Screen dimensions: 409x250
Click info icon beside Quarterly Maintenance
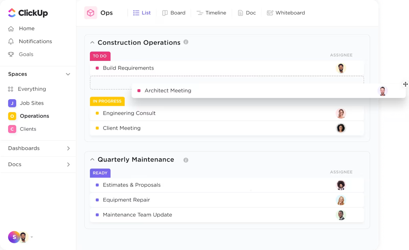click(x=186, y=160)
